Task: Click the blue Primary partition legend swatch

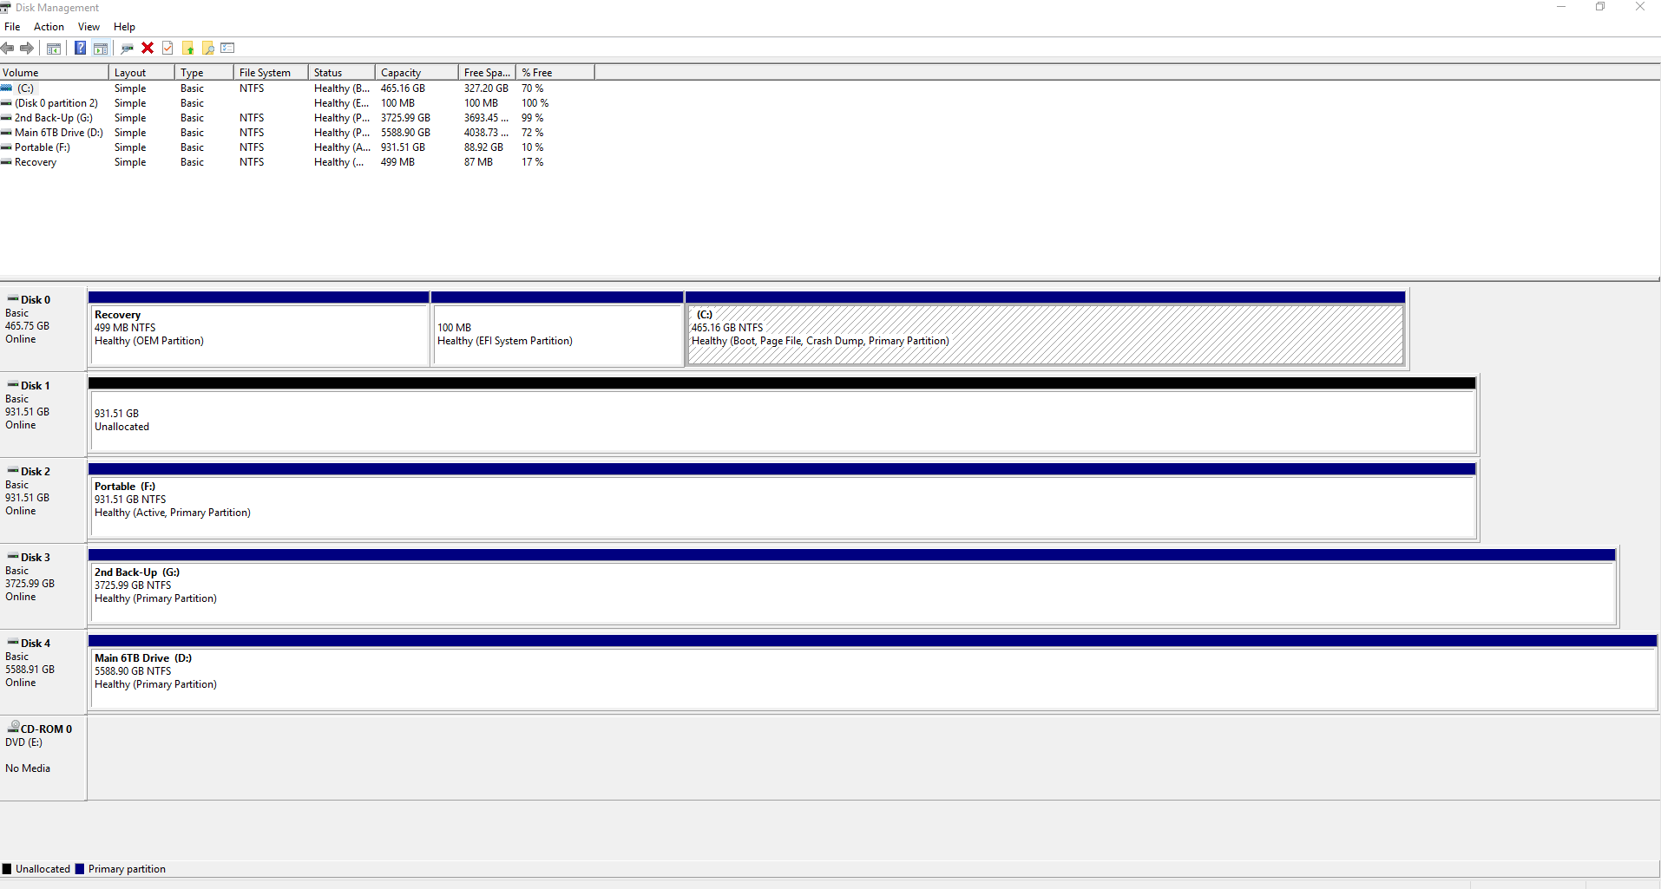Action: (80, 869)
